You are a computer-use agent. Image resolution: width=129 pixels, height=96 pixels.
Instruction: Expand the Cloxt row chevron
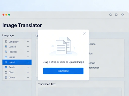click(x=28, y=72)
